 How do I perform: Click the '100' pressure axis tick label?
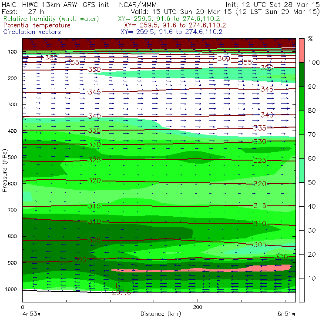coord(12,52)
